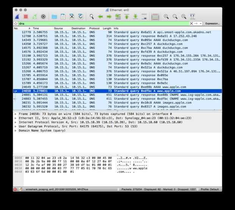Zoom out of the packet text

click(175, 16)
